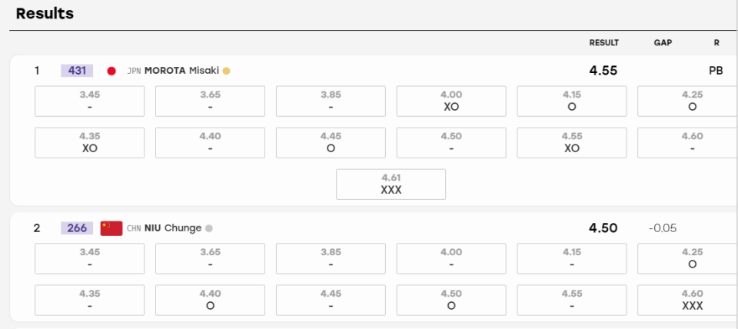Click the gold medal dot beside Misaki
Image resolution: width=738 pixels, height=329 pixels.
pos(226,71)
